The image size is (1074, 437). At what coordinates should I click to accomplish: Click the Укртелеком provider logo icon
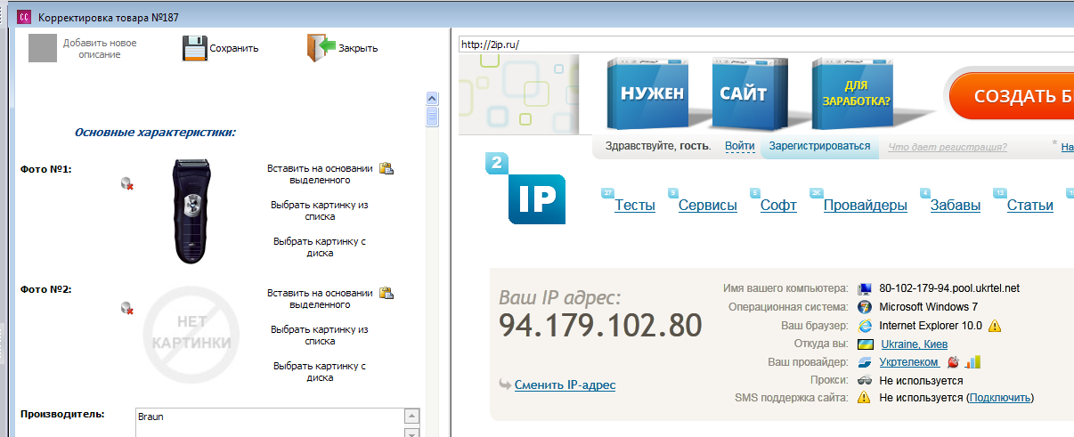click(x=865, y=362)
